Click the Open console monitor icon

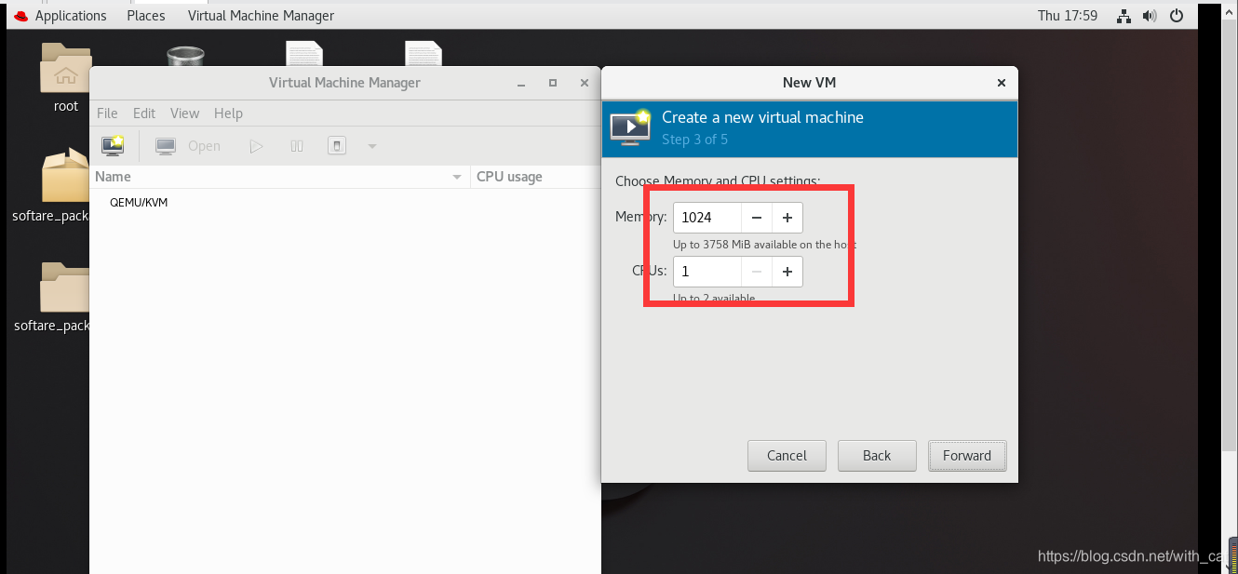pyautogui.click(x=166, y=146)
